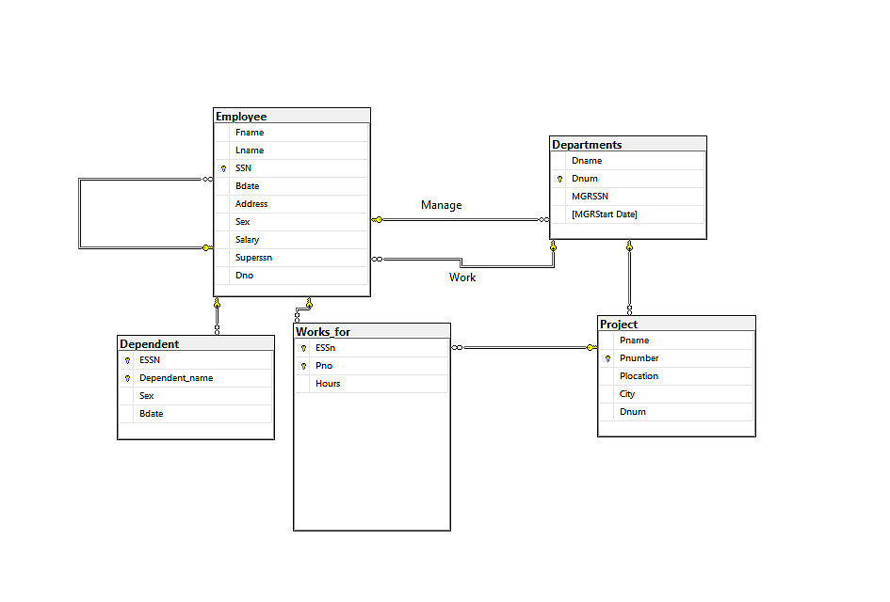Click the Hours column in Works_for
Screen dimensions: 890x602
click(372, 384)
